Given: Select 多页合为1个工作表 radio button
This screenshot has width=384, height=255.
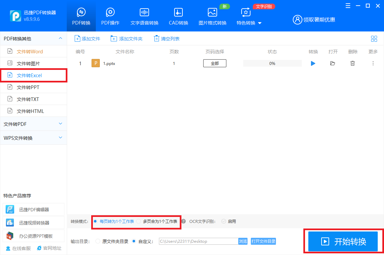Looking at the screenshot, I should pos(138,221).
